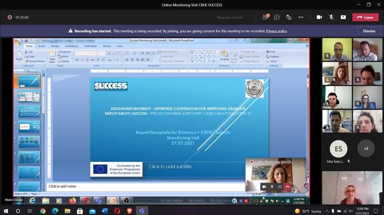
Task: Toggle the camera in Teams toolbar
Action: (x=319, y=17)
